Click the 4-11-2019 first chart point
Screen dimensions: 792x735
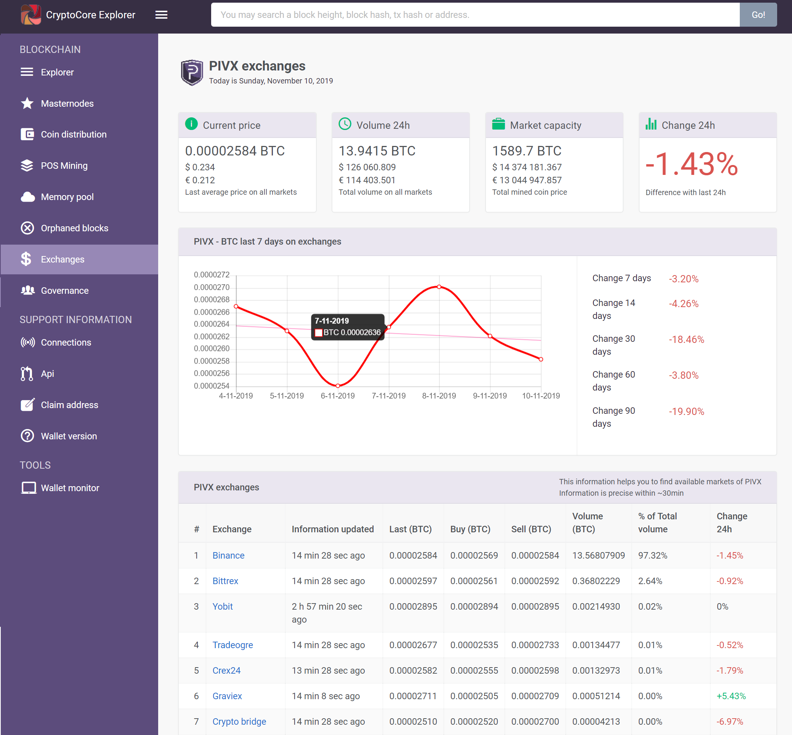(x=236, y=306)
